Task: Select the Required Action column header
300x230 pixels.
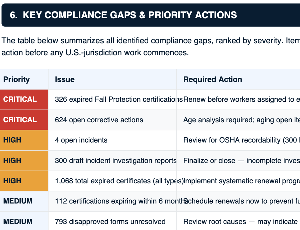Action: pyautogui.click(x=238, y=79)
